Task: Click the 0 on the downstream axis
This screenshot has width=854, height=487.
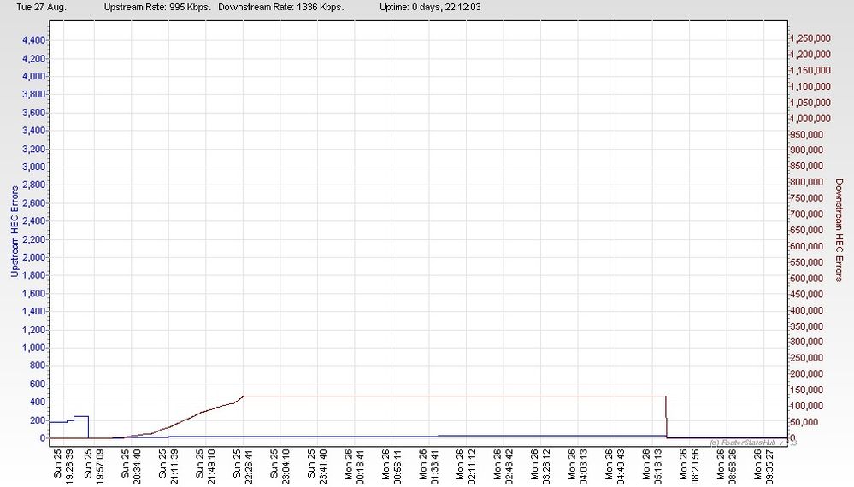Action: pos(793,438)
